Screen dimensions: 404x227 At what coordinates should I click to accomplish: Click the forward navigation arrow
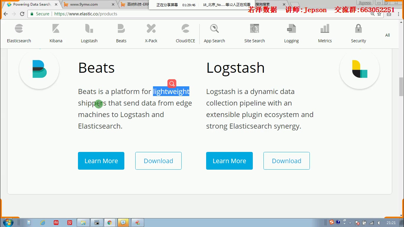pyautogui.click(x=14, y=14)
